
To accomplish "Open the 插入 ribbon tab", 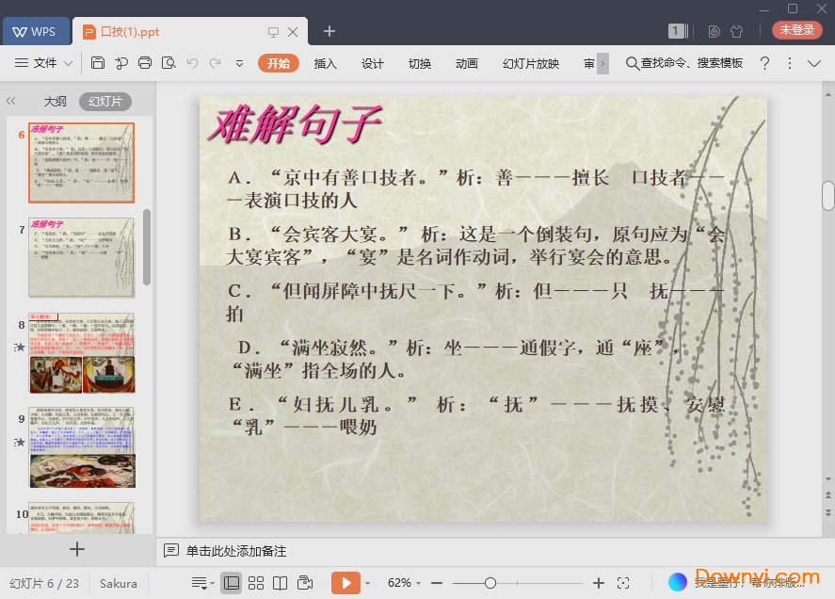I will click(325, 63).
